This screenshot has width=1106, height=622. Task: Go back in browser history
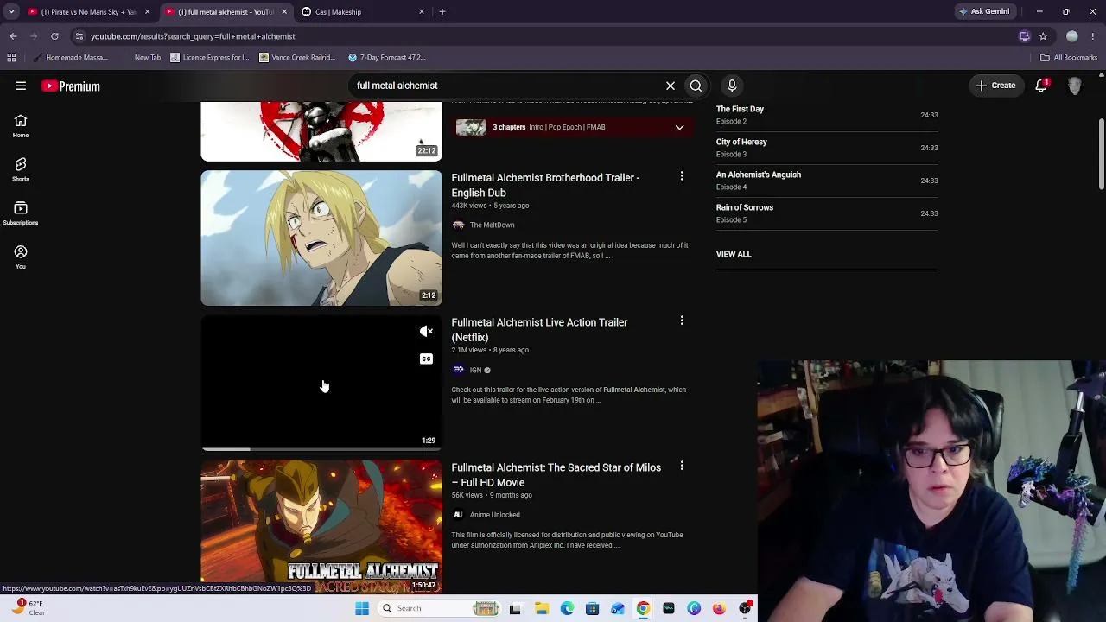pos(13,36)
